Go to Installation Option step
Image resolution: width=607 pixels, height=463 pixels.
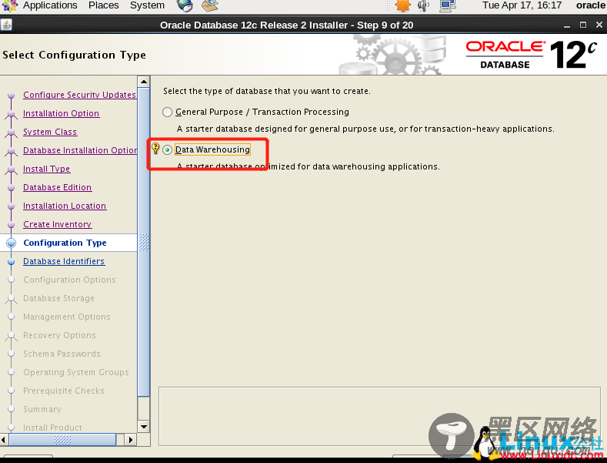[62, 113]
